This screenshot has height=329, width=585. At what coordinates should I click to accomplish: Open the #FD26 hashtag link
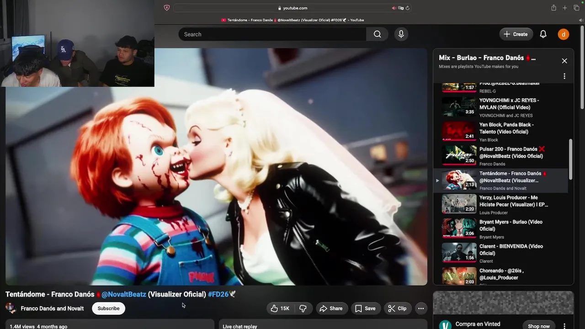pyautogui.click(x=218, y=294)
